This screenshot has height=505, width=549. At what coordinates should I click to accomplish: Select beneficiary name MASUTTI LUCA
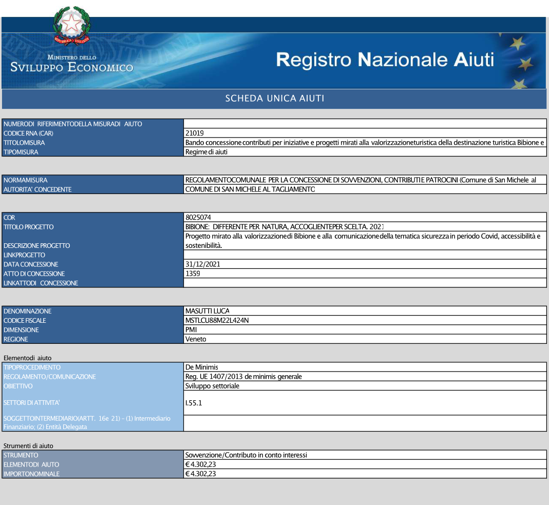(207, 311)
